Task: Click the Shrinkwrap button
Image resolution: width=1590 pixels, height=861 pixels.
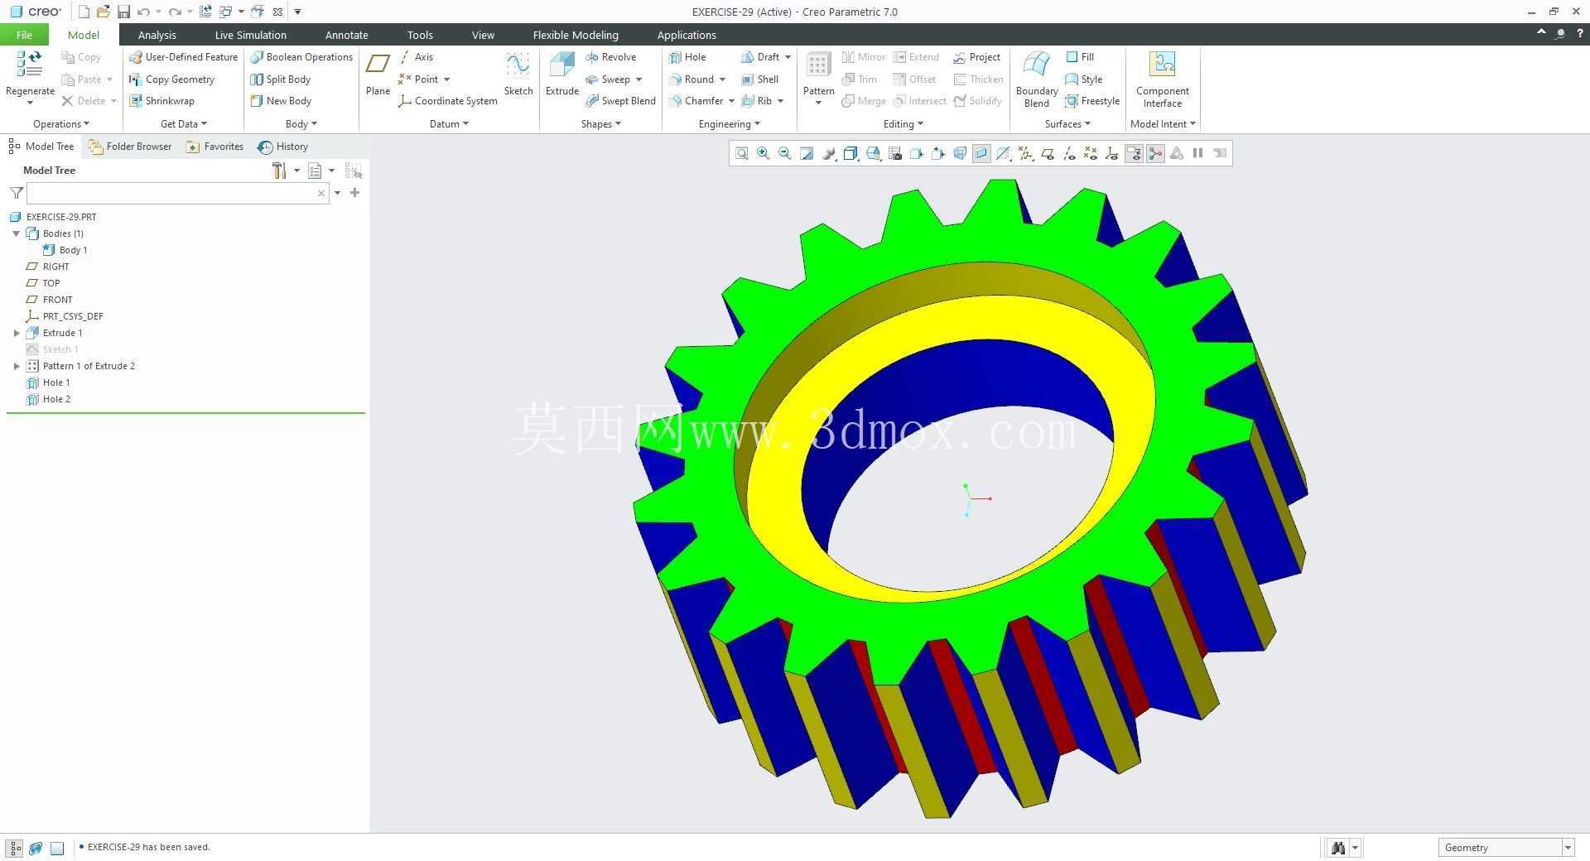Action: tap(161, 101)
